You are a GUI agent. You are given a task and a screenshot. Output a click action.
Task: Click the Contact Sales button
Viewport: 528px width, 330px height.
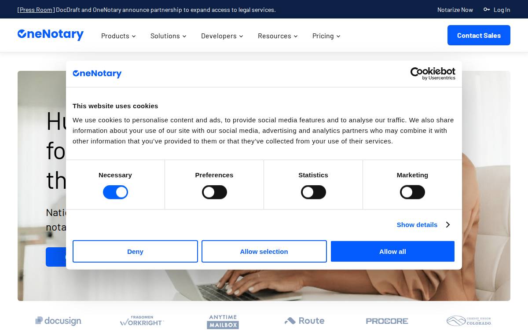479,35
